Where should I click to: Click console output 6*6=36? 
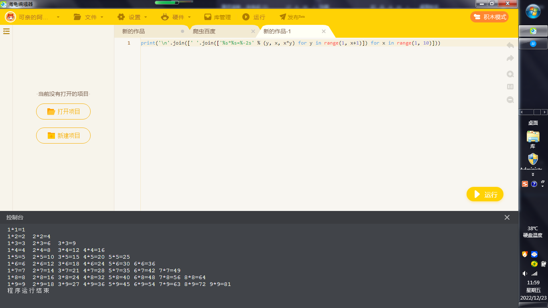coord(144,264)
